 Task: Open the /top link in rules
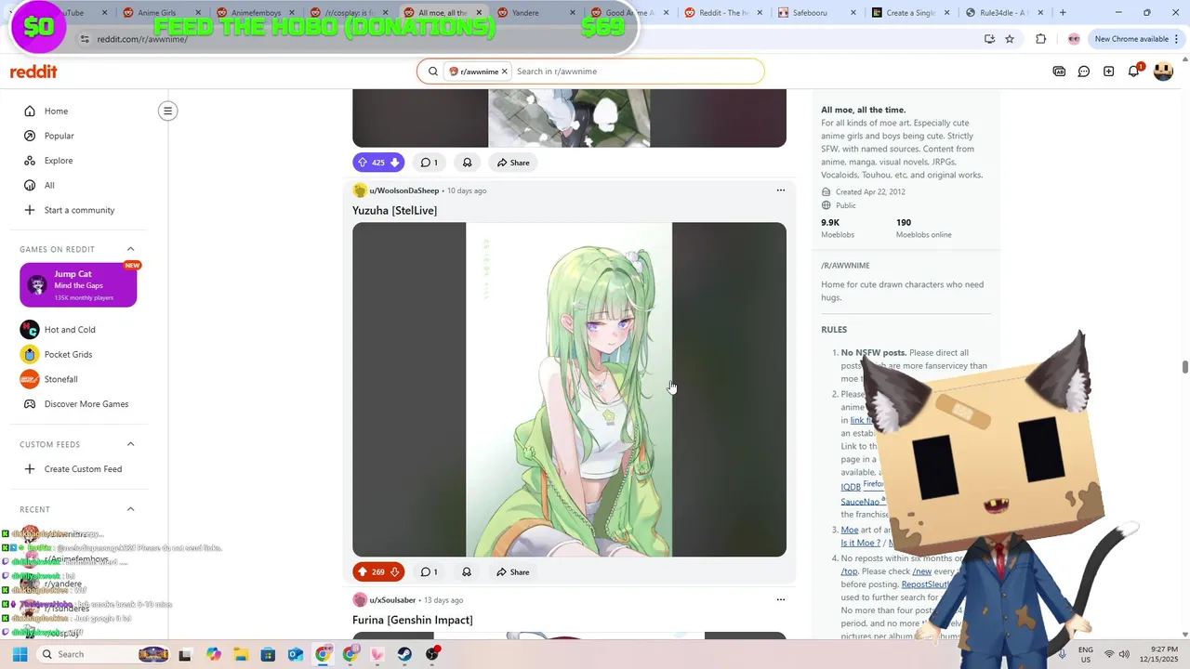point(849,571)
